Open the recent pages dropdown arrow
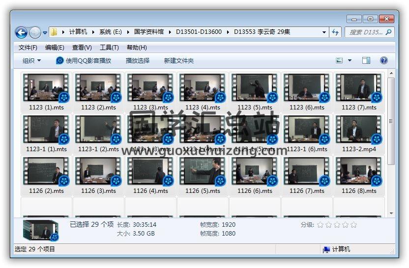The width and height of the screenshot is (409, 268). [45, 33]
